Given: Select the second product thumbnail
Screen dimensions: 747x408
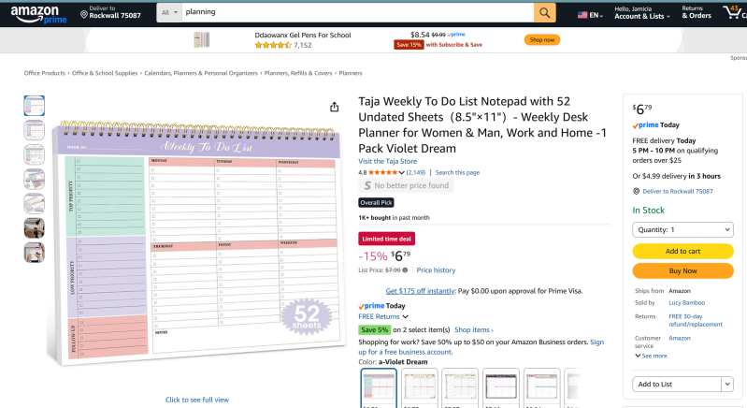Looking at the screenshot, I should [35, 130].
